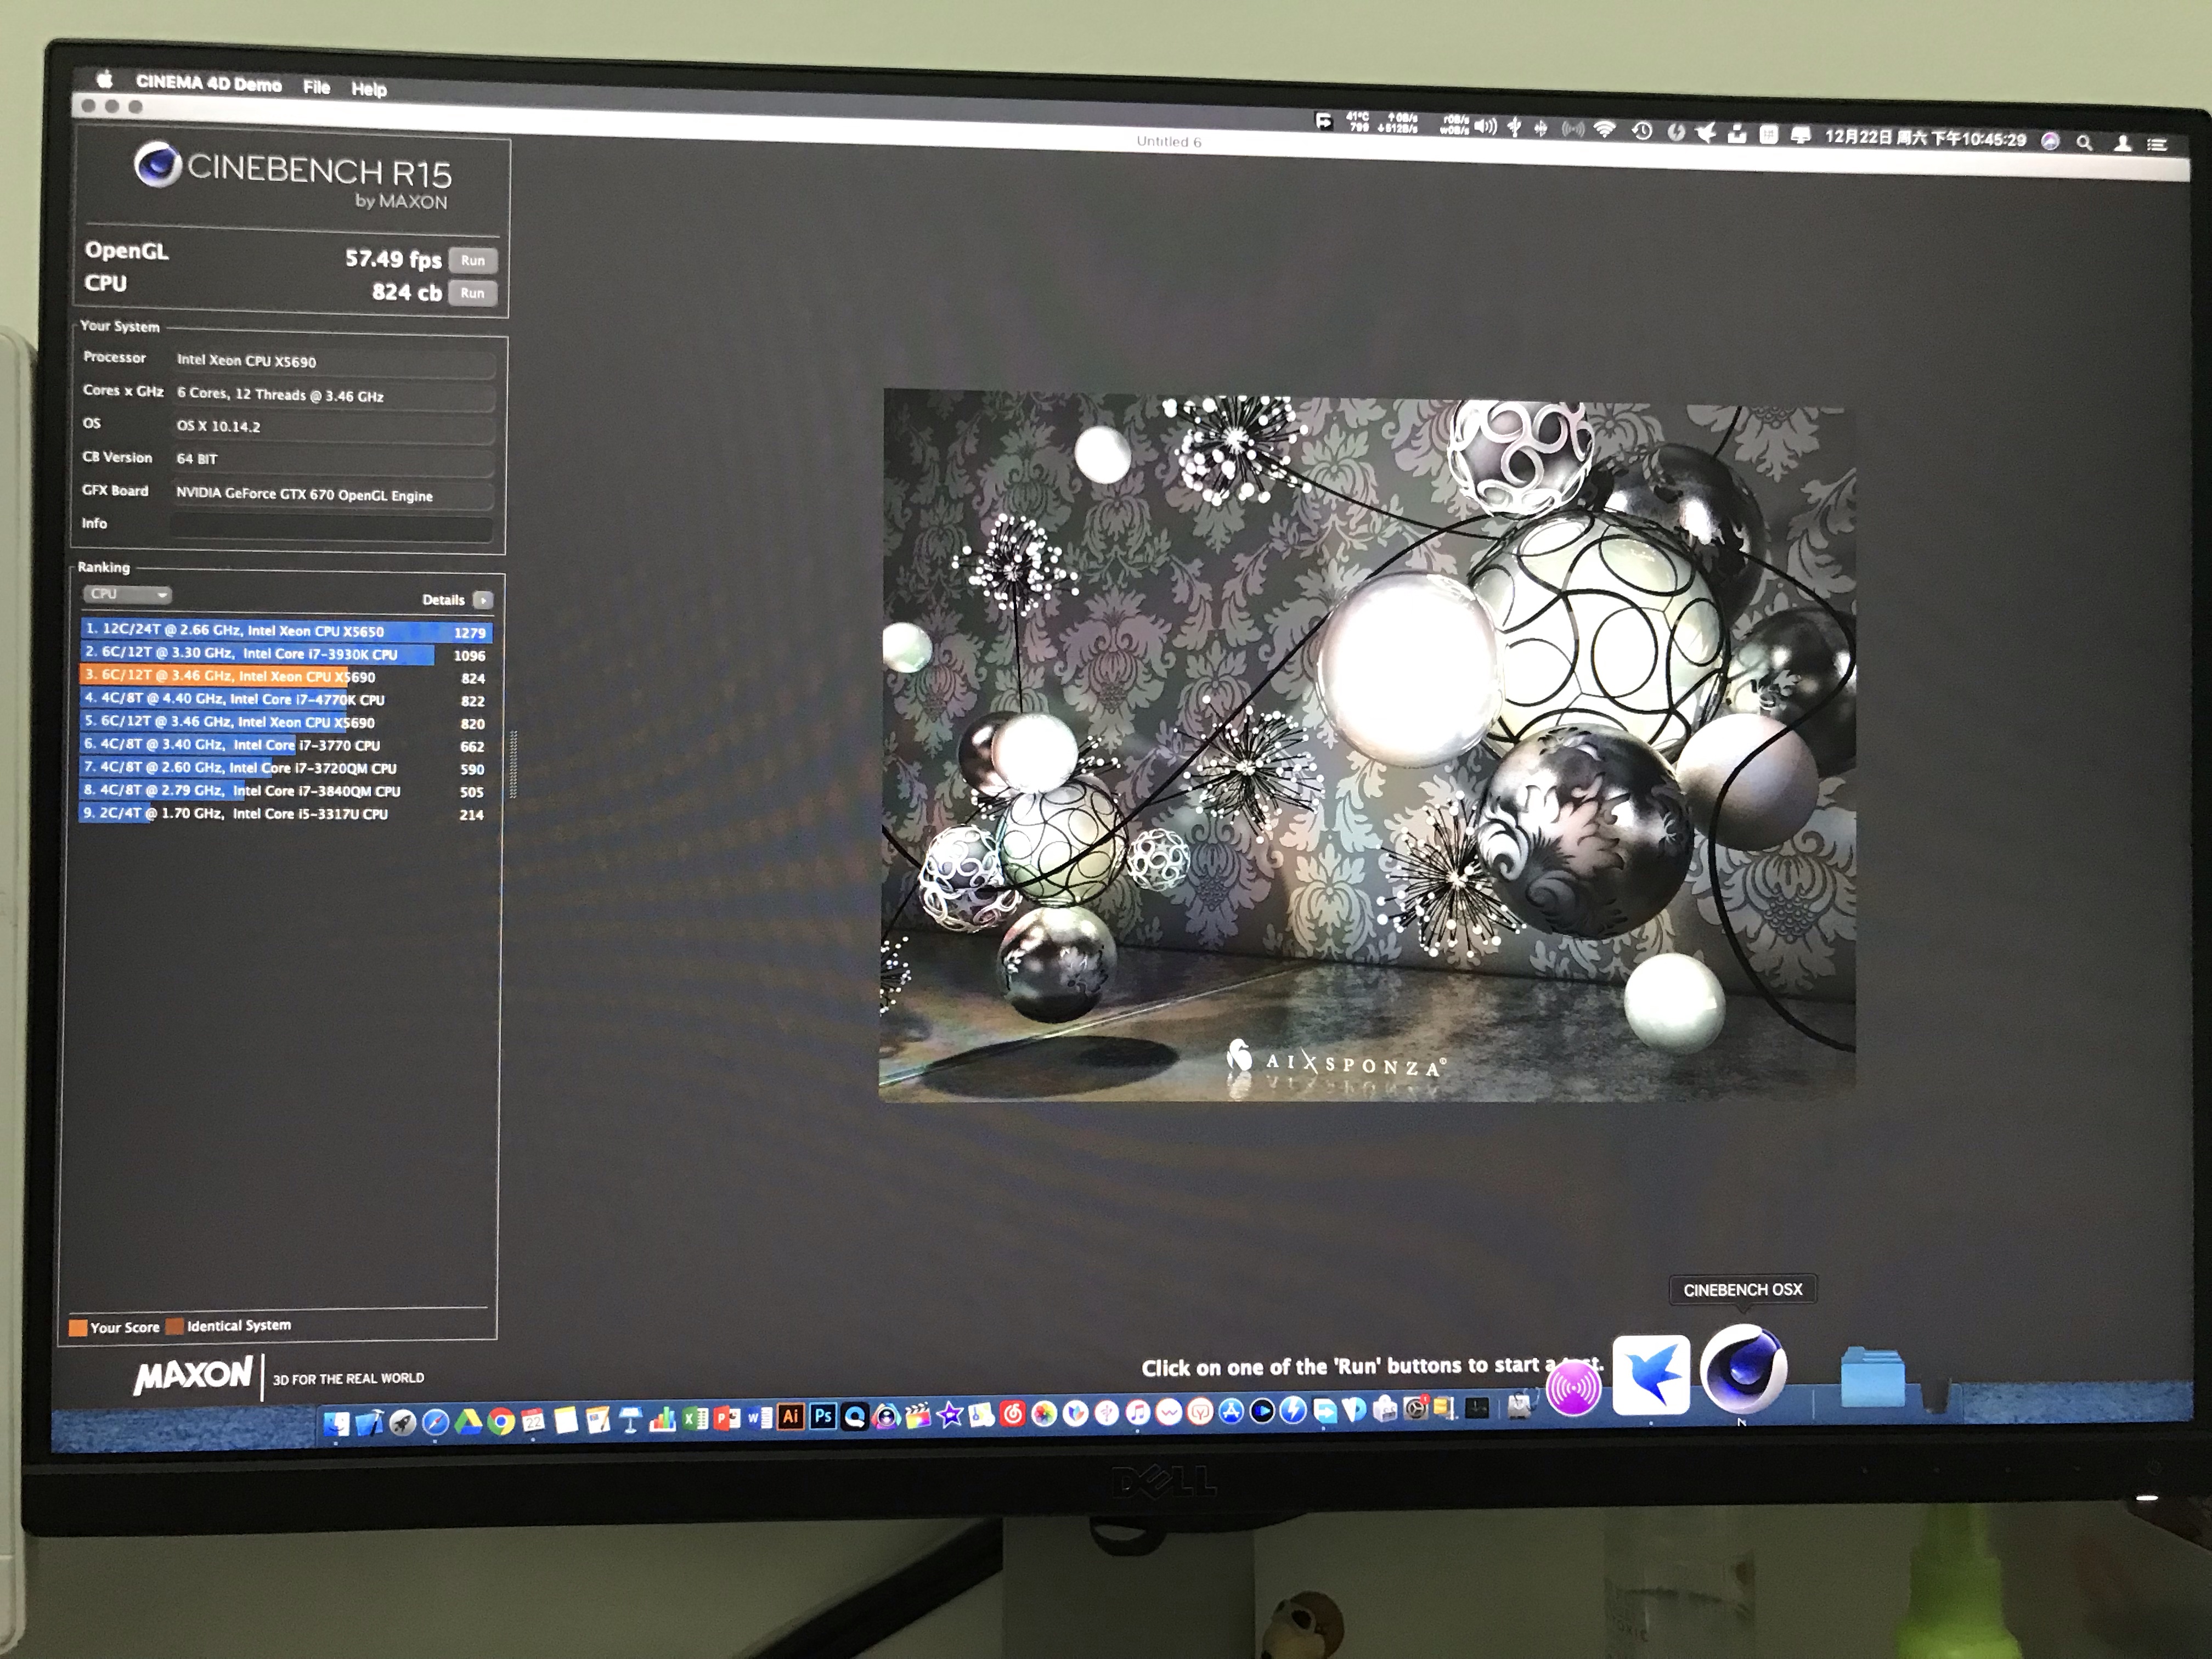The height and width of the screenshot is (1659, 2212).
Task: Open Siri from the menu bar
Action: click(2050, 141)
